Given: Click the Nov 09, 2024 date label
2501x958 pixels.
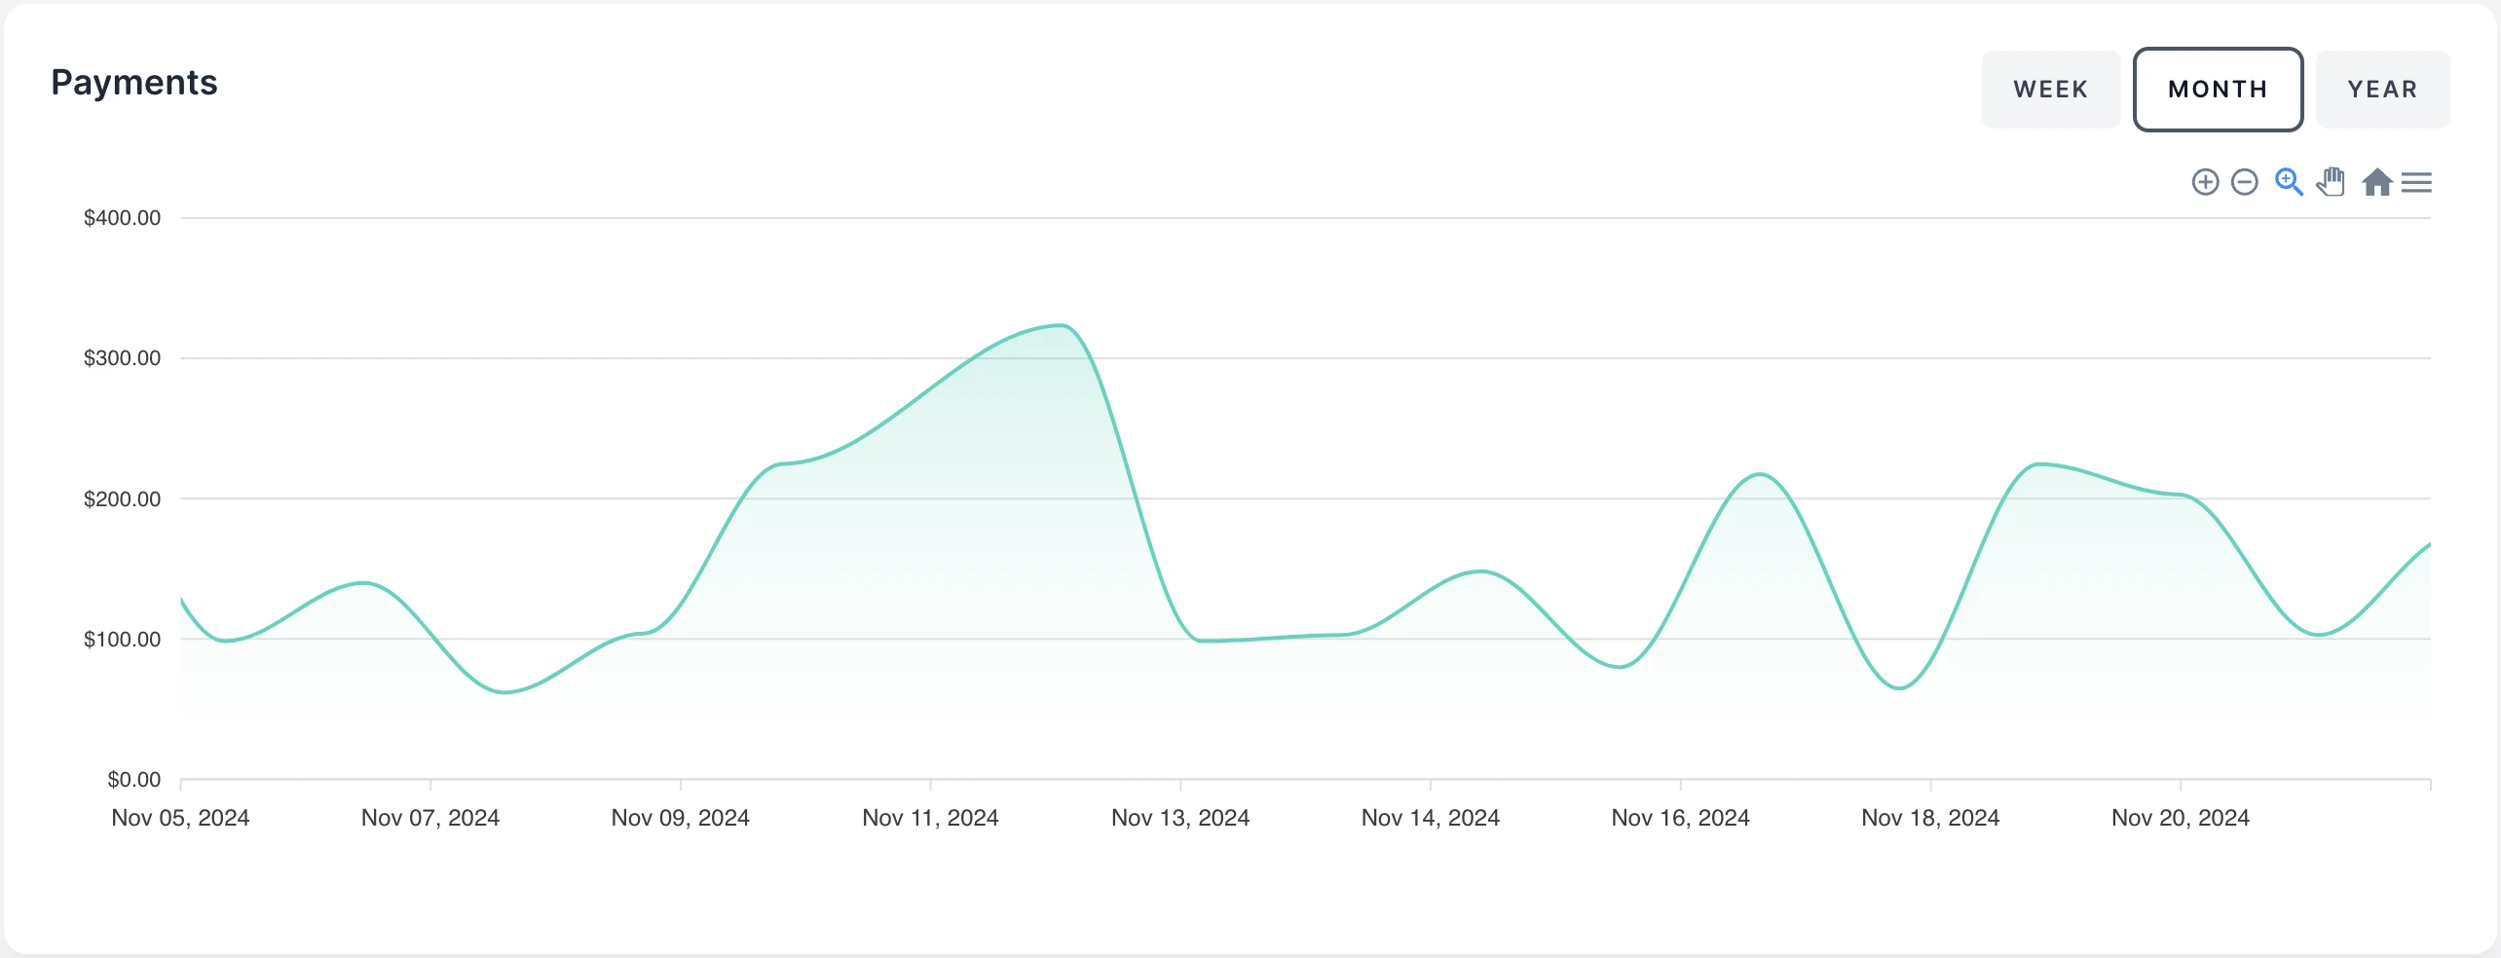Looking at the screenshot, I should (681, 818).
